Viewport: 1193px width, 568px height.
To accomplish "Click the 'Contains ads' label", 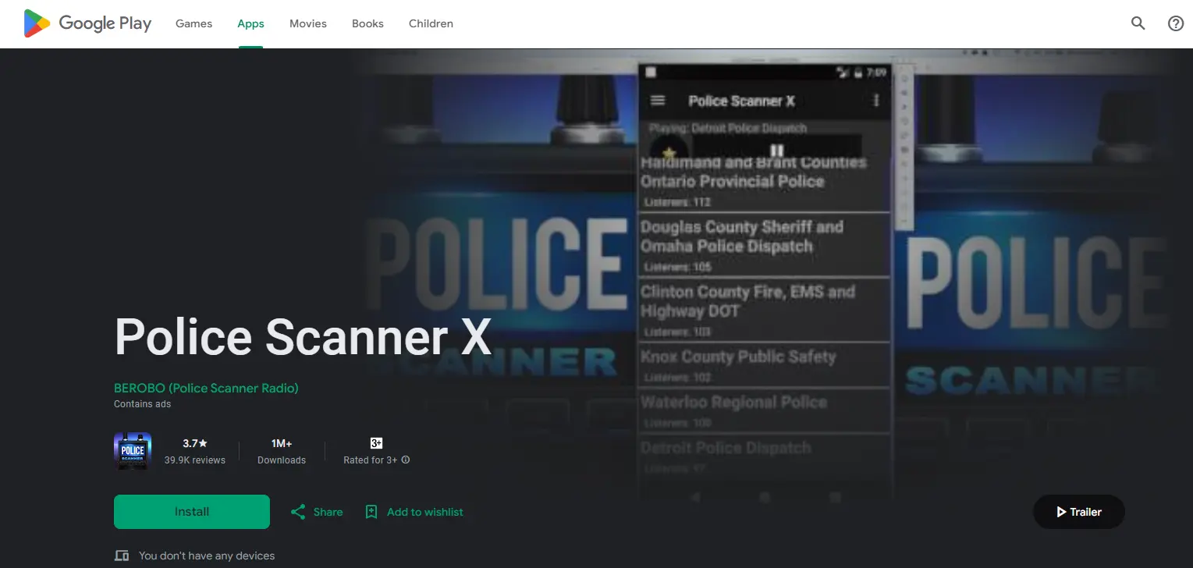I will (142, 404).
